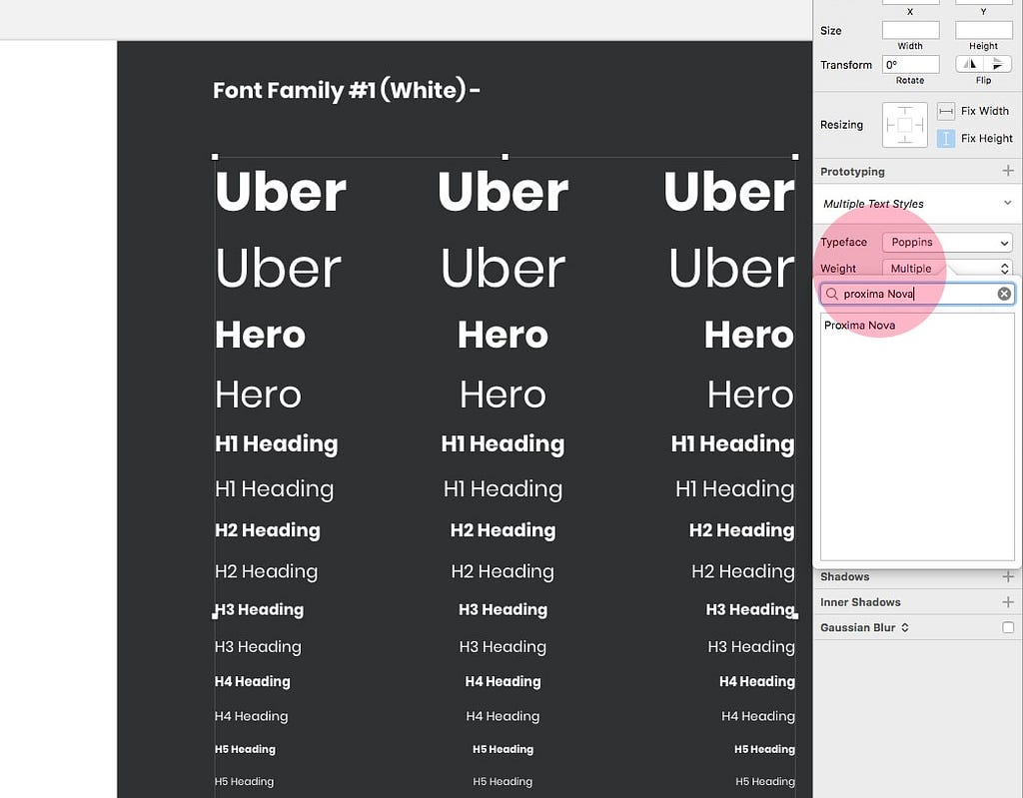Clear the font search field

(1004, 295)
